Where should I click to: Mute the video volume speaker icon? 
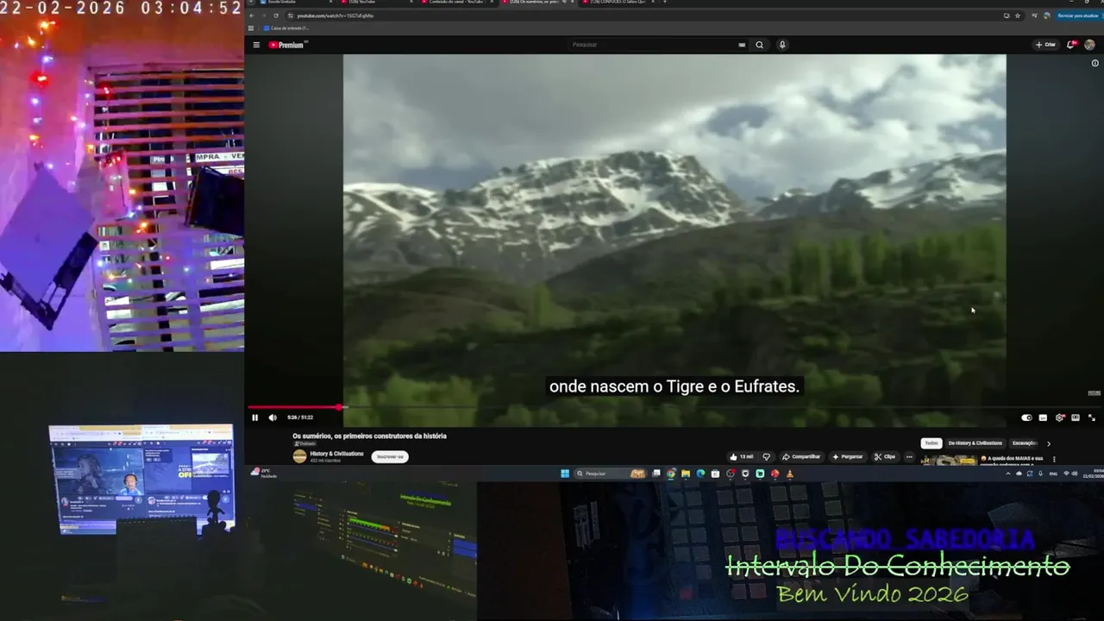pyautogui.click(x=273, y=417)
